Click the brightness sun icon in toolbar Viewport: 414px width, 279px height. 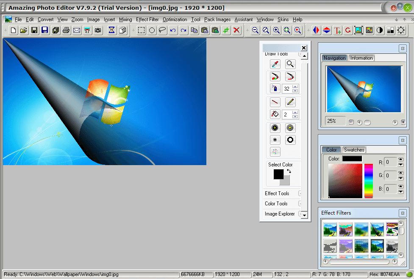click(x=401, y=30)
